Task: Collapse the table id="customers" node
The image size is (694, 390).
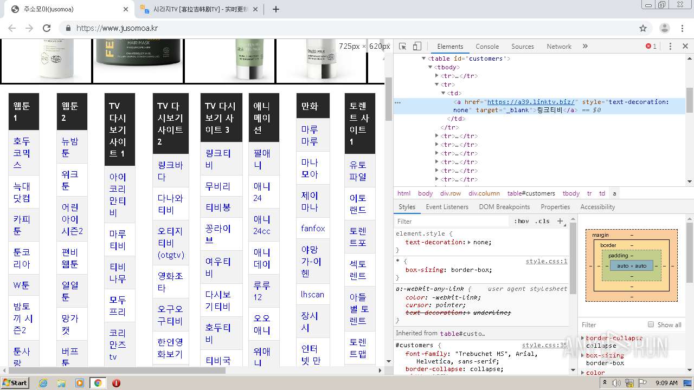Action: [x=425, y=58]
